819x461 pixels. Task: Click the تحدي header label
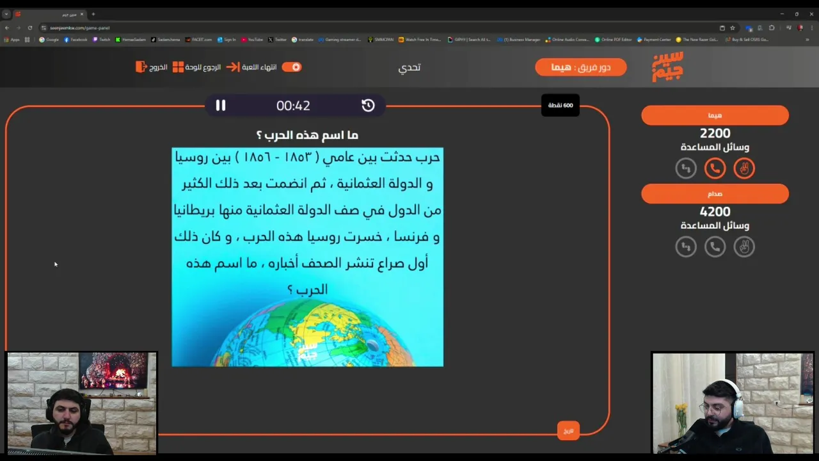point(409,67)
